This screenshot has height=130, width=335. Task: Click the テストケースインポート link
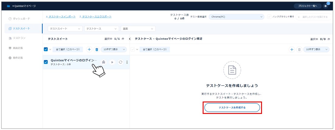click(61, 17)
